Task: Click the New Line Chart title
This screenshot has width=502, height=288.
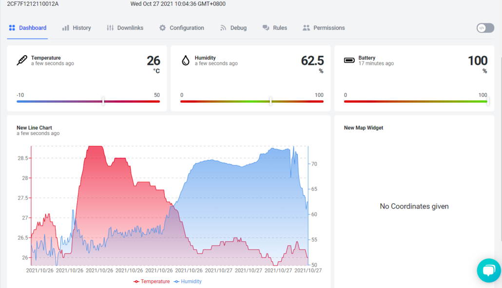Action: (34, 128)
